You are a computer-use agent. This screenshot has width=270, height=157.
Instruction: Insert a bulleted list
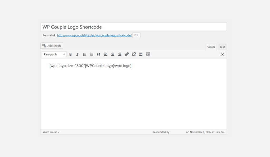[x=84, y=54]
